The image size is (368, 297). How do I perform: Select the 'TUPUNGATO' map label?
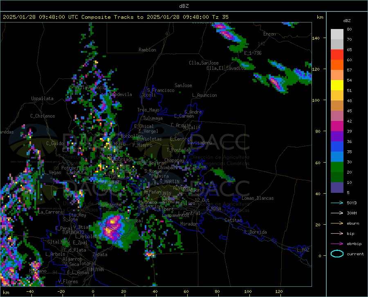[x=73, y=232]
